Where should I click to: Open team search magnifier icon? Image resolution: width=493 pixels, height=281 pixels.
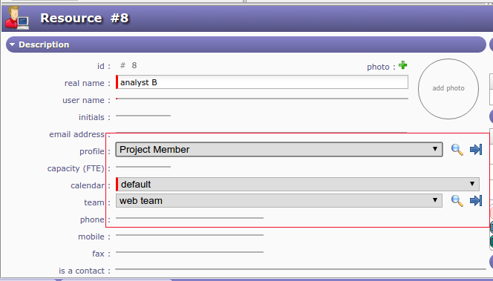point(457,201)
